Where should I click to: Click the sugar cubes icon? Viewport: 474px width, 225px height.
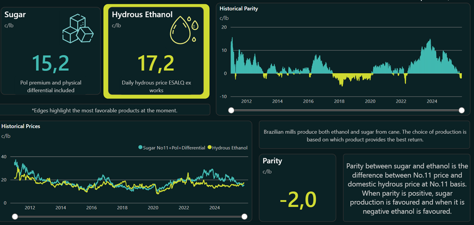click(78, 29)
